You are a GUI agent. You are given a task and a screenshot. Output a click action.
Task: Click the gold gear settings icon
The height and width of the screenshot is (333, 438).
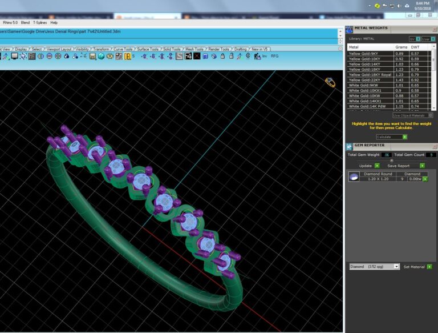[109, 56]
